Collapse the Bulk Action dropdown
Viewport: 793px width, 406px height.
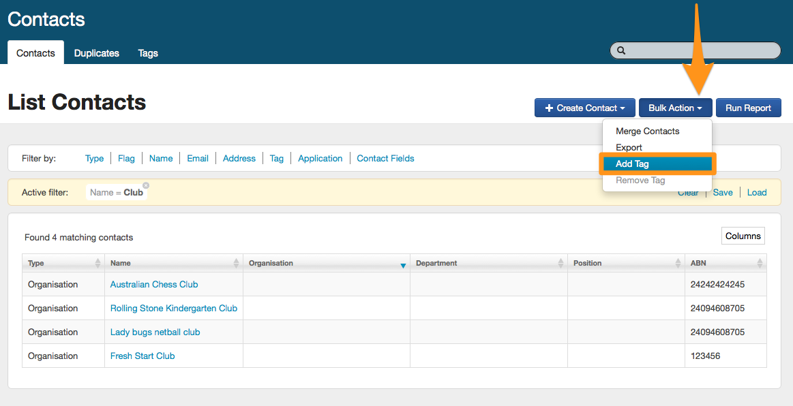675,108
